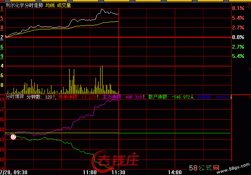Click the 11:00 time axis label
This screenshot has width=251, height=175.
[90, 172]
